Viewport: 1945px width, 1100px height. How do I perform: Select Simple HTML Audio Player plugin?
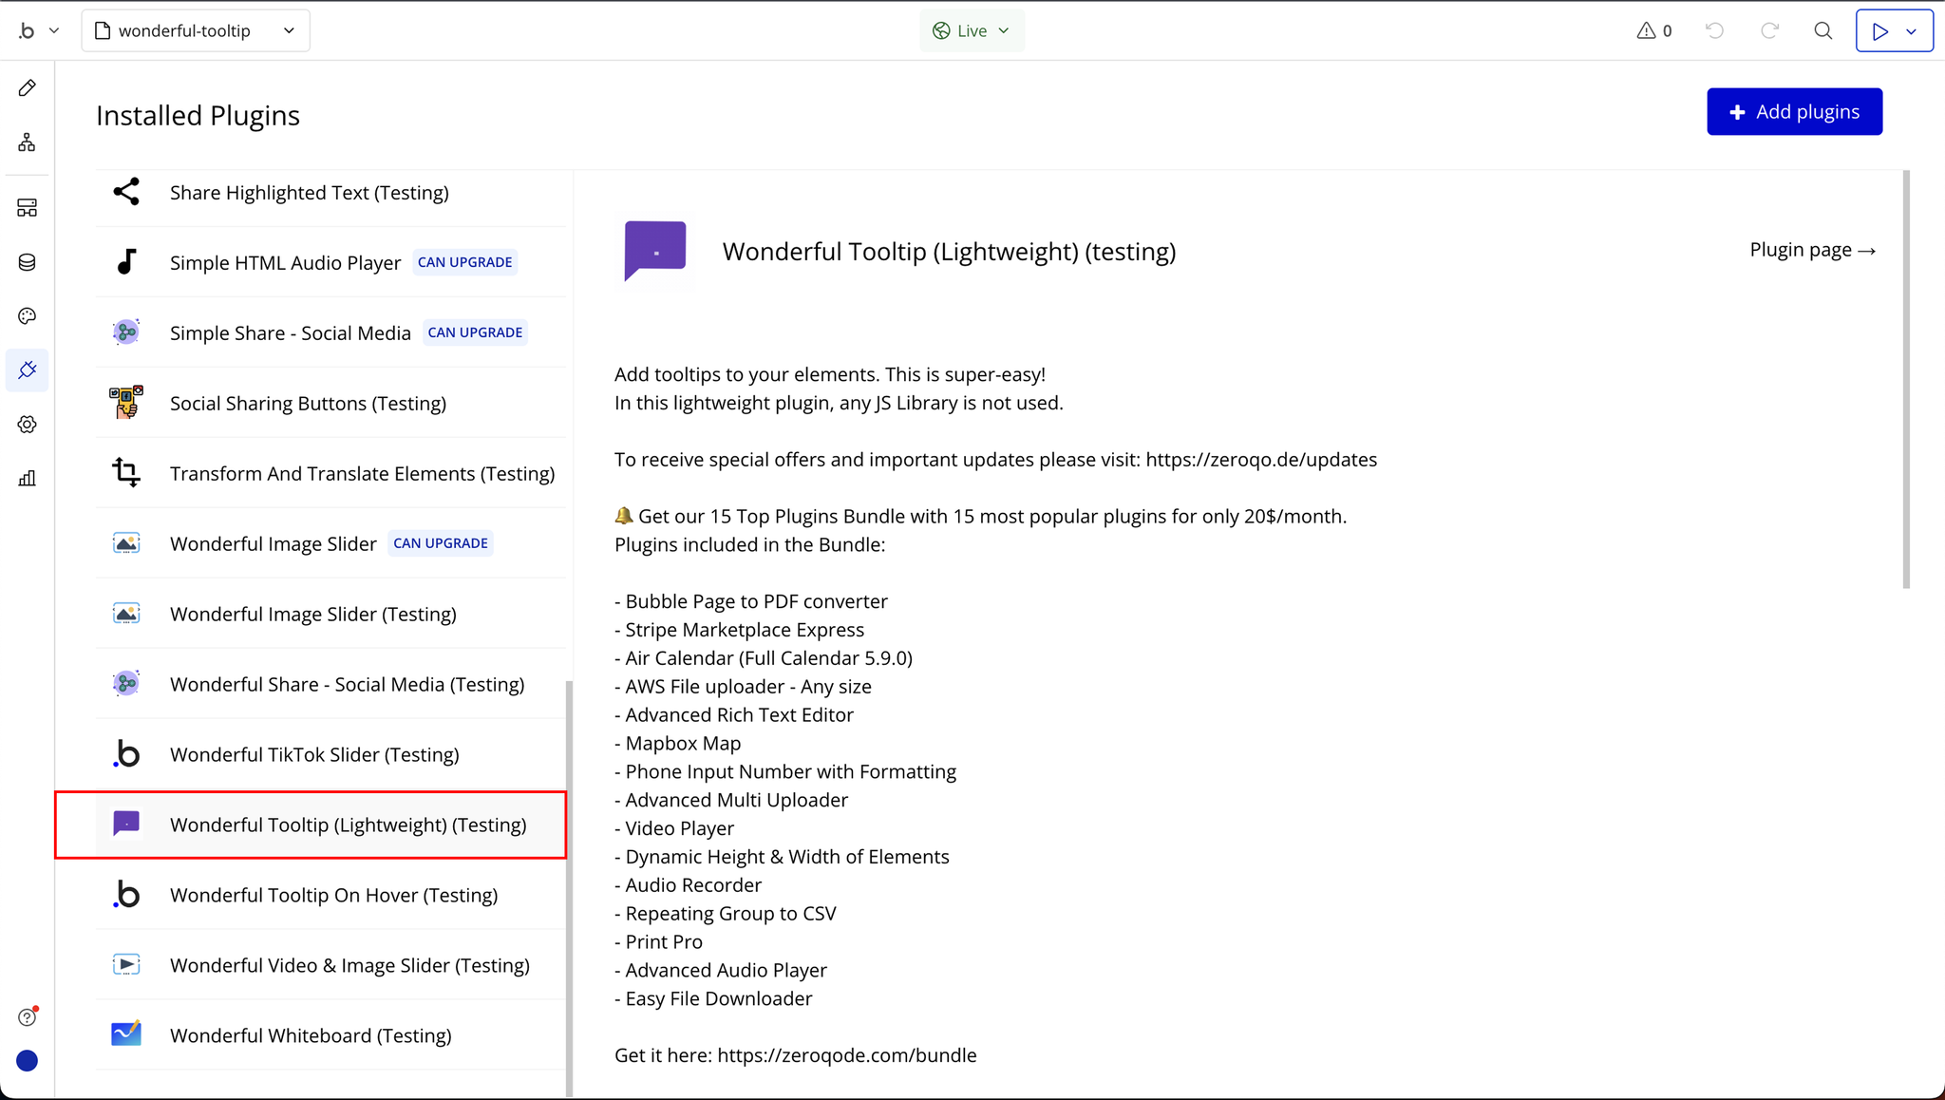(x=330, y=262)
